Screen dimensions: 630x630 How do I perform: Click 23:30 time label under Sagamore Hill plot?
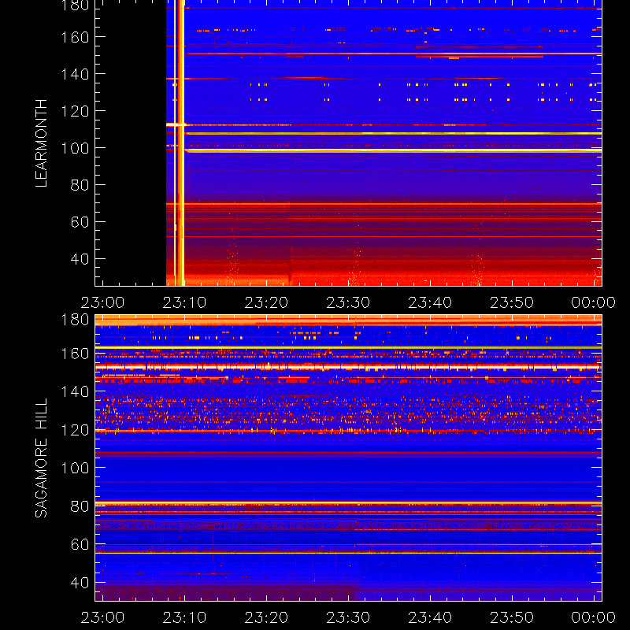(348, 617)
